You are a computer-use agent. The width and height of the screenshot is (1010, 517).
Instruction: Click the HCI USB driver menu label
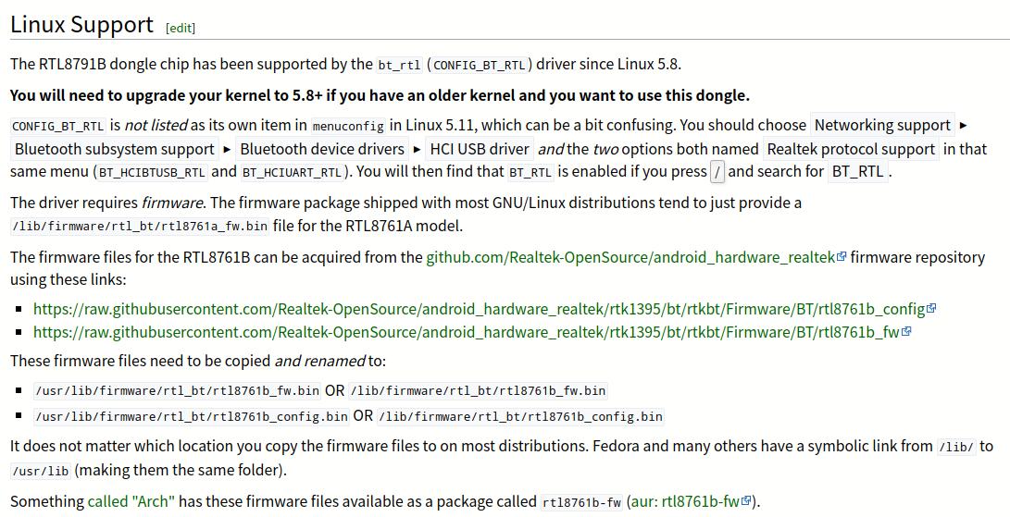coord(480,149)
